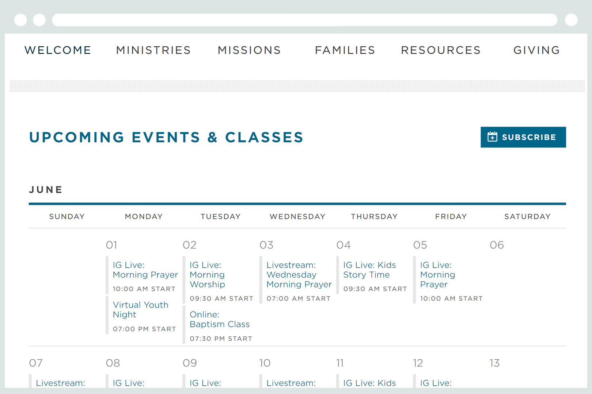The height and width of the screenshot is (394, 592).
Task: Open the Virtual Youth Night event
Action: [x=141, y=310]
